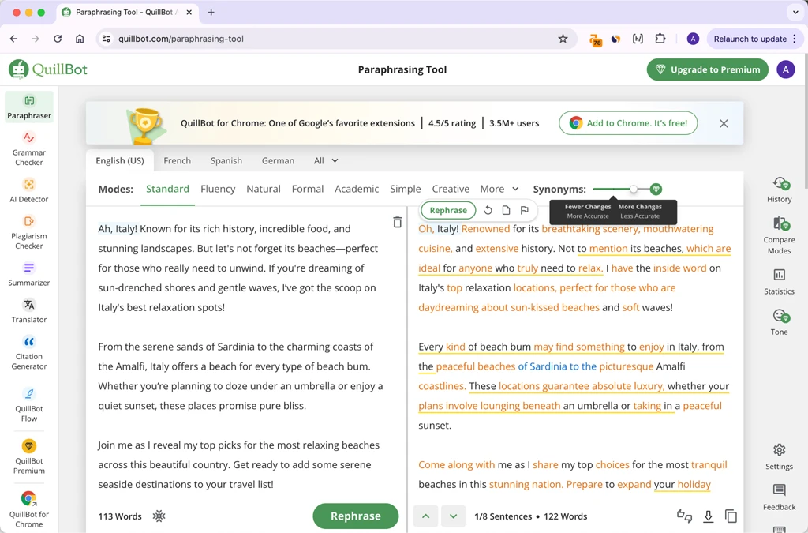Click the small outlined Rephrase button
Screen dimensions: 808x533
click(x=448, y=210)
